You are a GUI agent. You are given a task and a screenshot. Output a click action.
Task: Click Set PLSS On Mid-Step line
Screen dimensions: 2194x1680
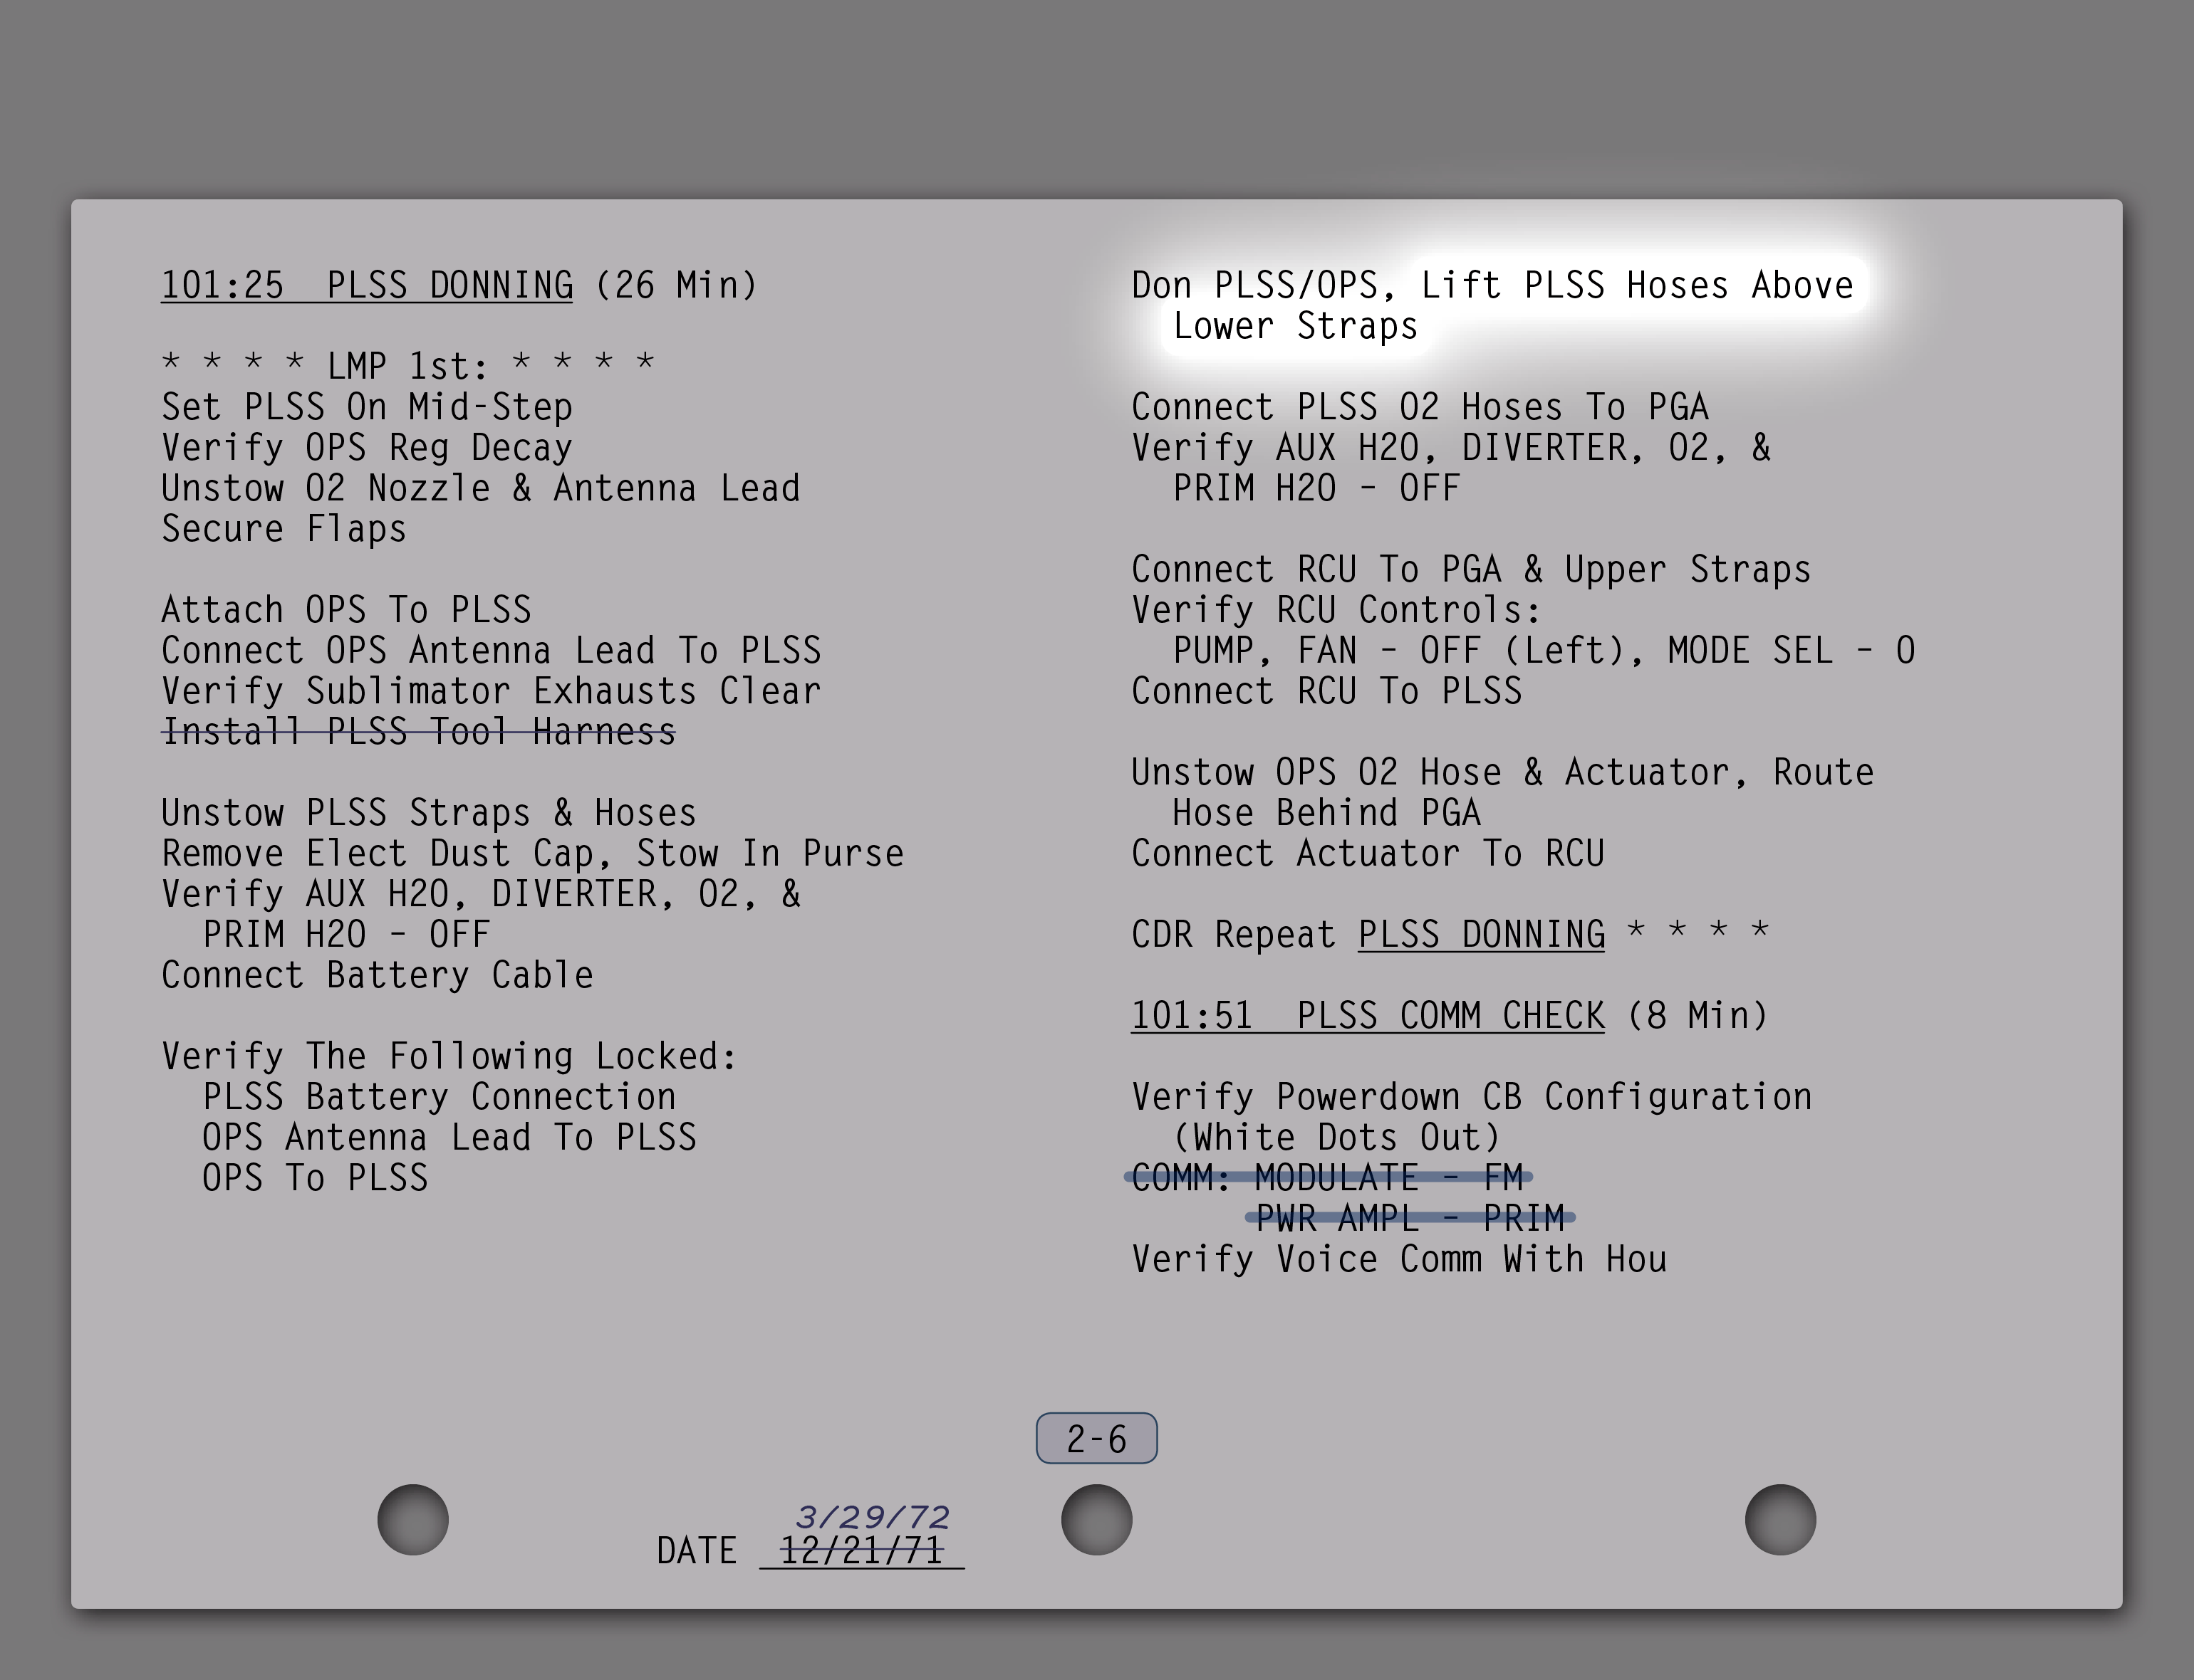point(367,407)
